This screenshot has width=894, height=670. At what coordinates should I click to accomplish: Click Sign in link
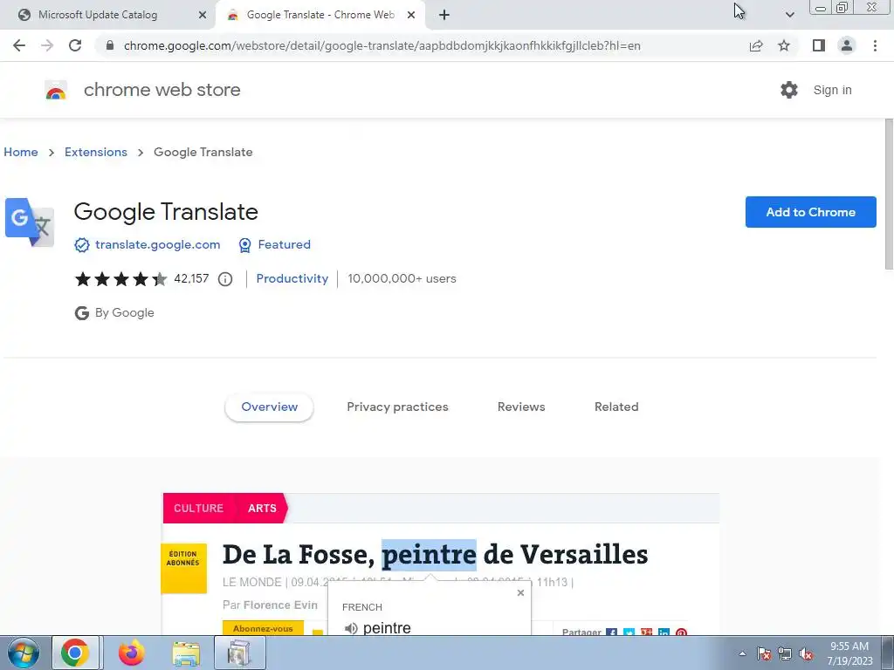pyautogui.click(x=832, y=90)
